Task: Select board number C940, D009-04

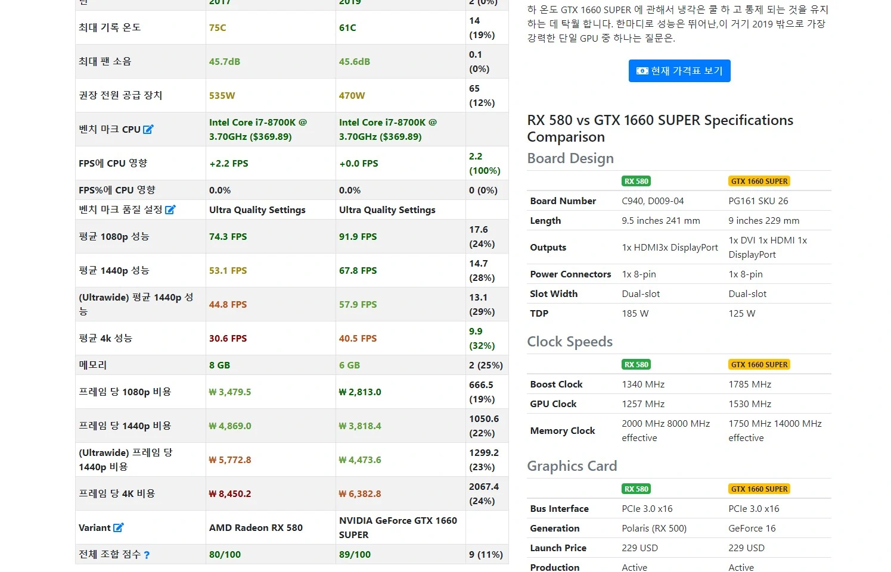Action: click(x=653, y=201)
